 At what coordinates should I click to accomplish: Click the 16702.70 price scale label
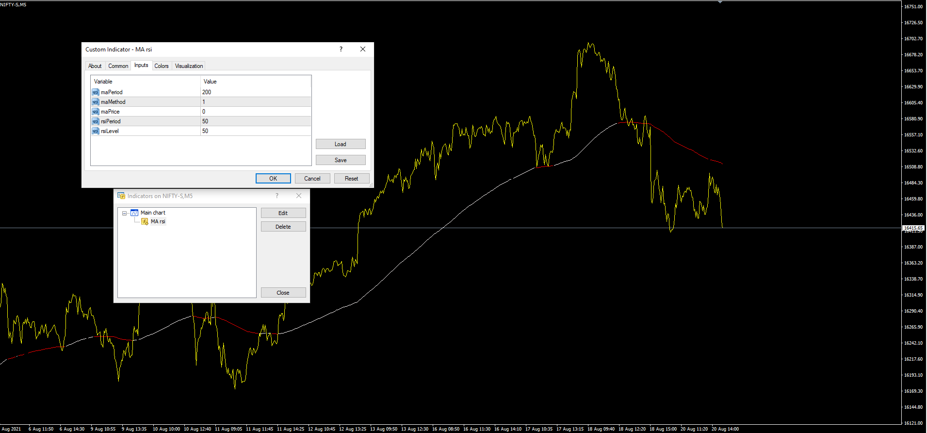[x=913, y=39]
